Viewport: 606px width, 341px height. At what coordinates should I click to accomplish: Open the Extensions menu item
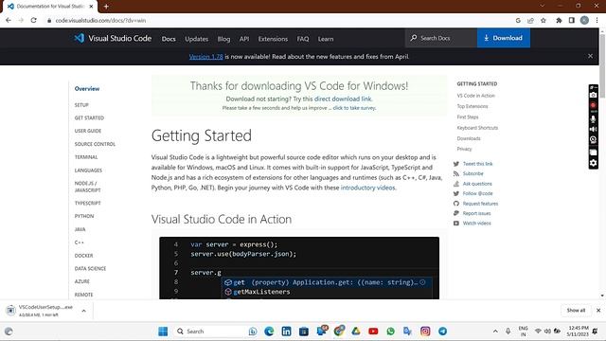[x=273, y=39]
